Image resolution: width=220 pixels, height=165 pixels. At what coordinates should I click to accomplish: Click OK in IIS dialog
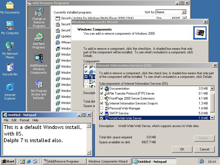(182, 149)
